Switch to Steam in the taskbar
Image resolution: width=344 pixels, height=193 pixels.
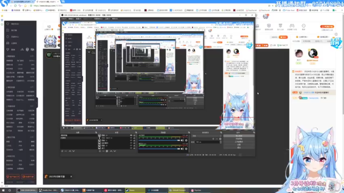coord(135,190)
